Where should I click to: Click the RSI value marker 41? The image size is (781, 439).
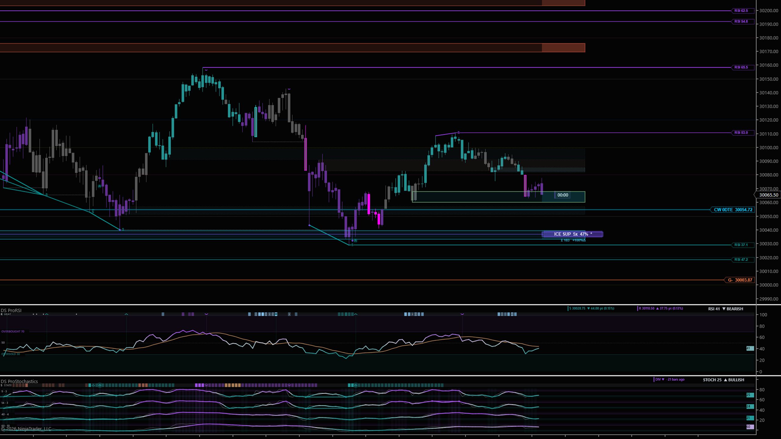[x=750, y=348]
